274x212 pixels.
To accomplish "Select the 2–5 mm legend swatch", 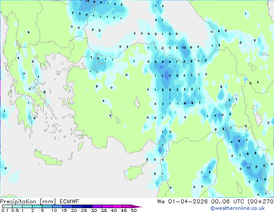I will pos(37,206).
